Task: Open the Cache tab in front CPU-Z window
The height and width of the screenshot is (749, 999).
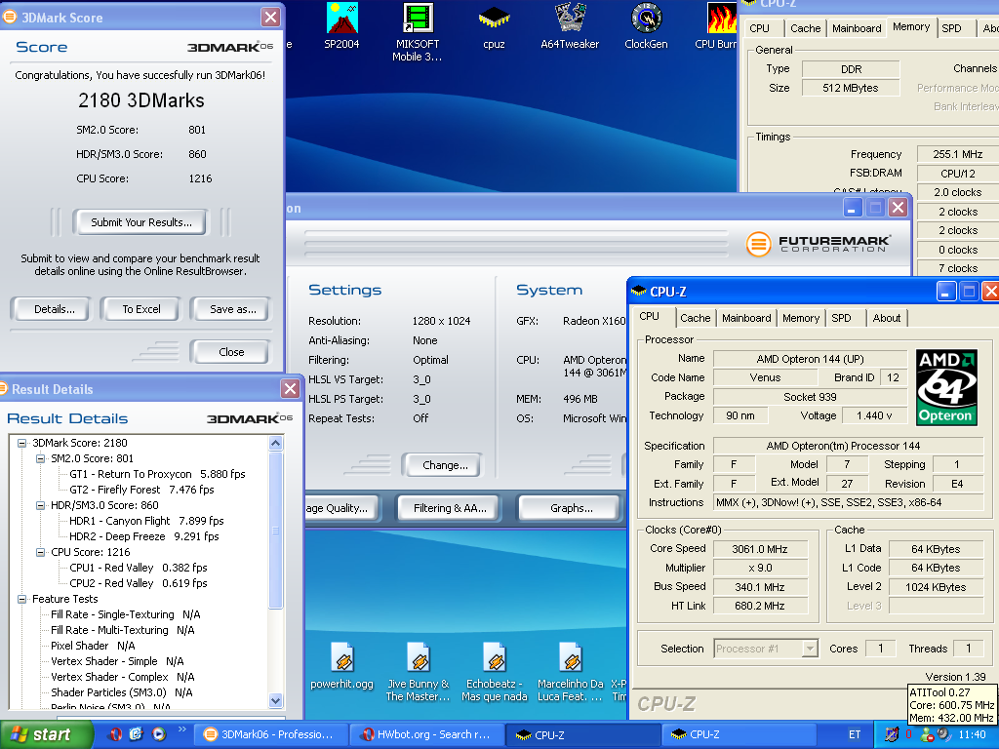Action: point(695,318)
